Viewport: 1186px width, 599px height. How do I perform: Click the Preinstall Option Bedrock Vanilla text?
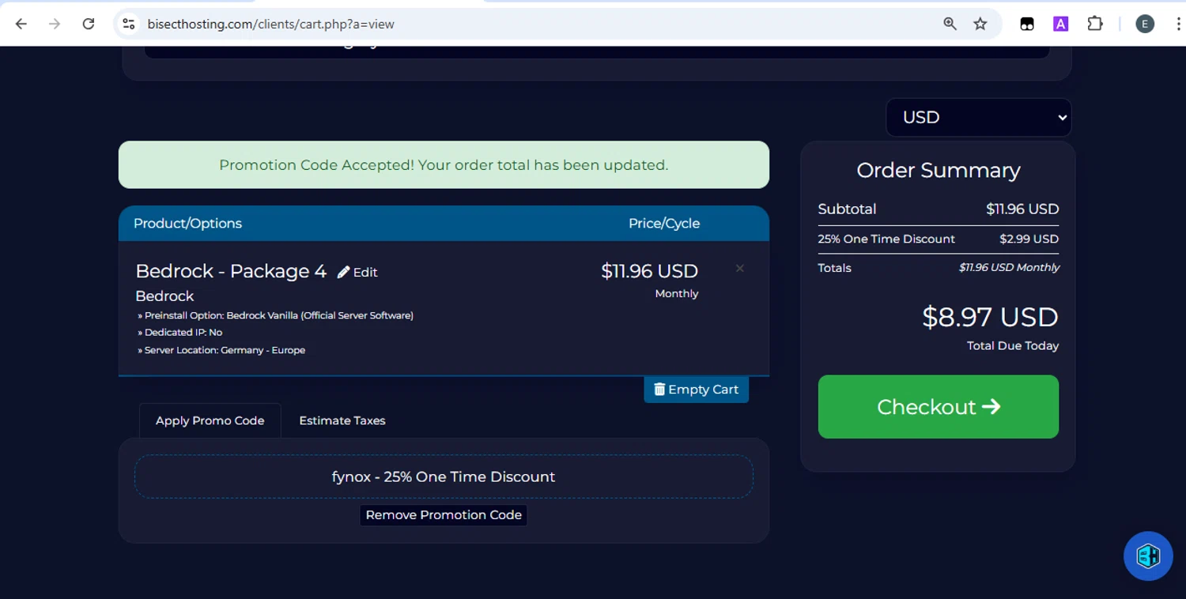click(275, 315)
